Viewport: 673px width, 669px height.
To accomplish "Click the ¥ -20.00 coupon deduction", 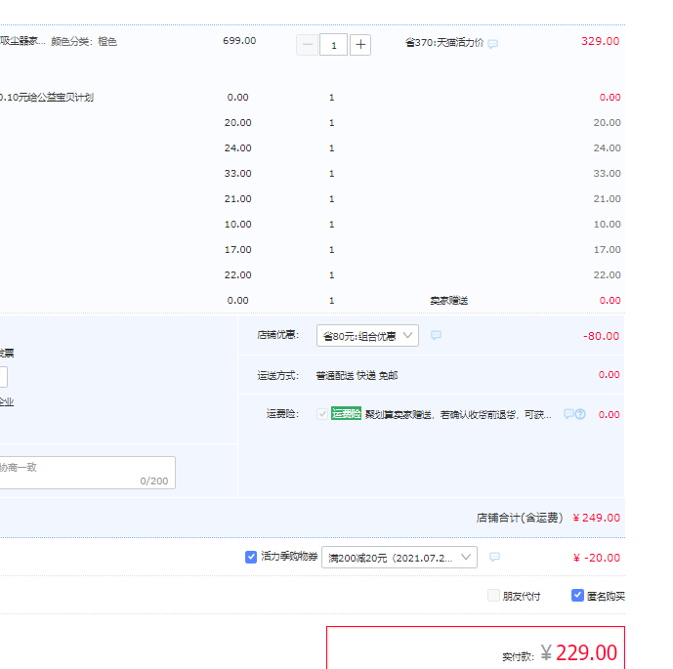I will click(597, 558).
